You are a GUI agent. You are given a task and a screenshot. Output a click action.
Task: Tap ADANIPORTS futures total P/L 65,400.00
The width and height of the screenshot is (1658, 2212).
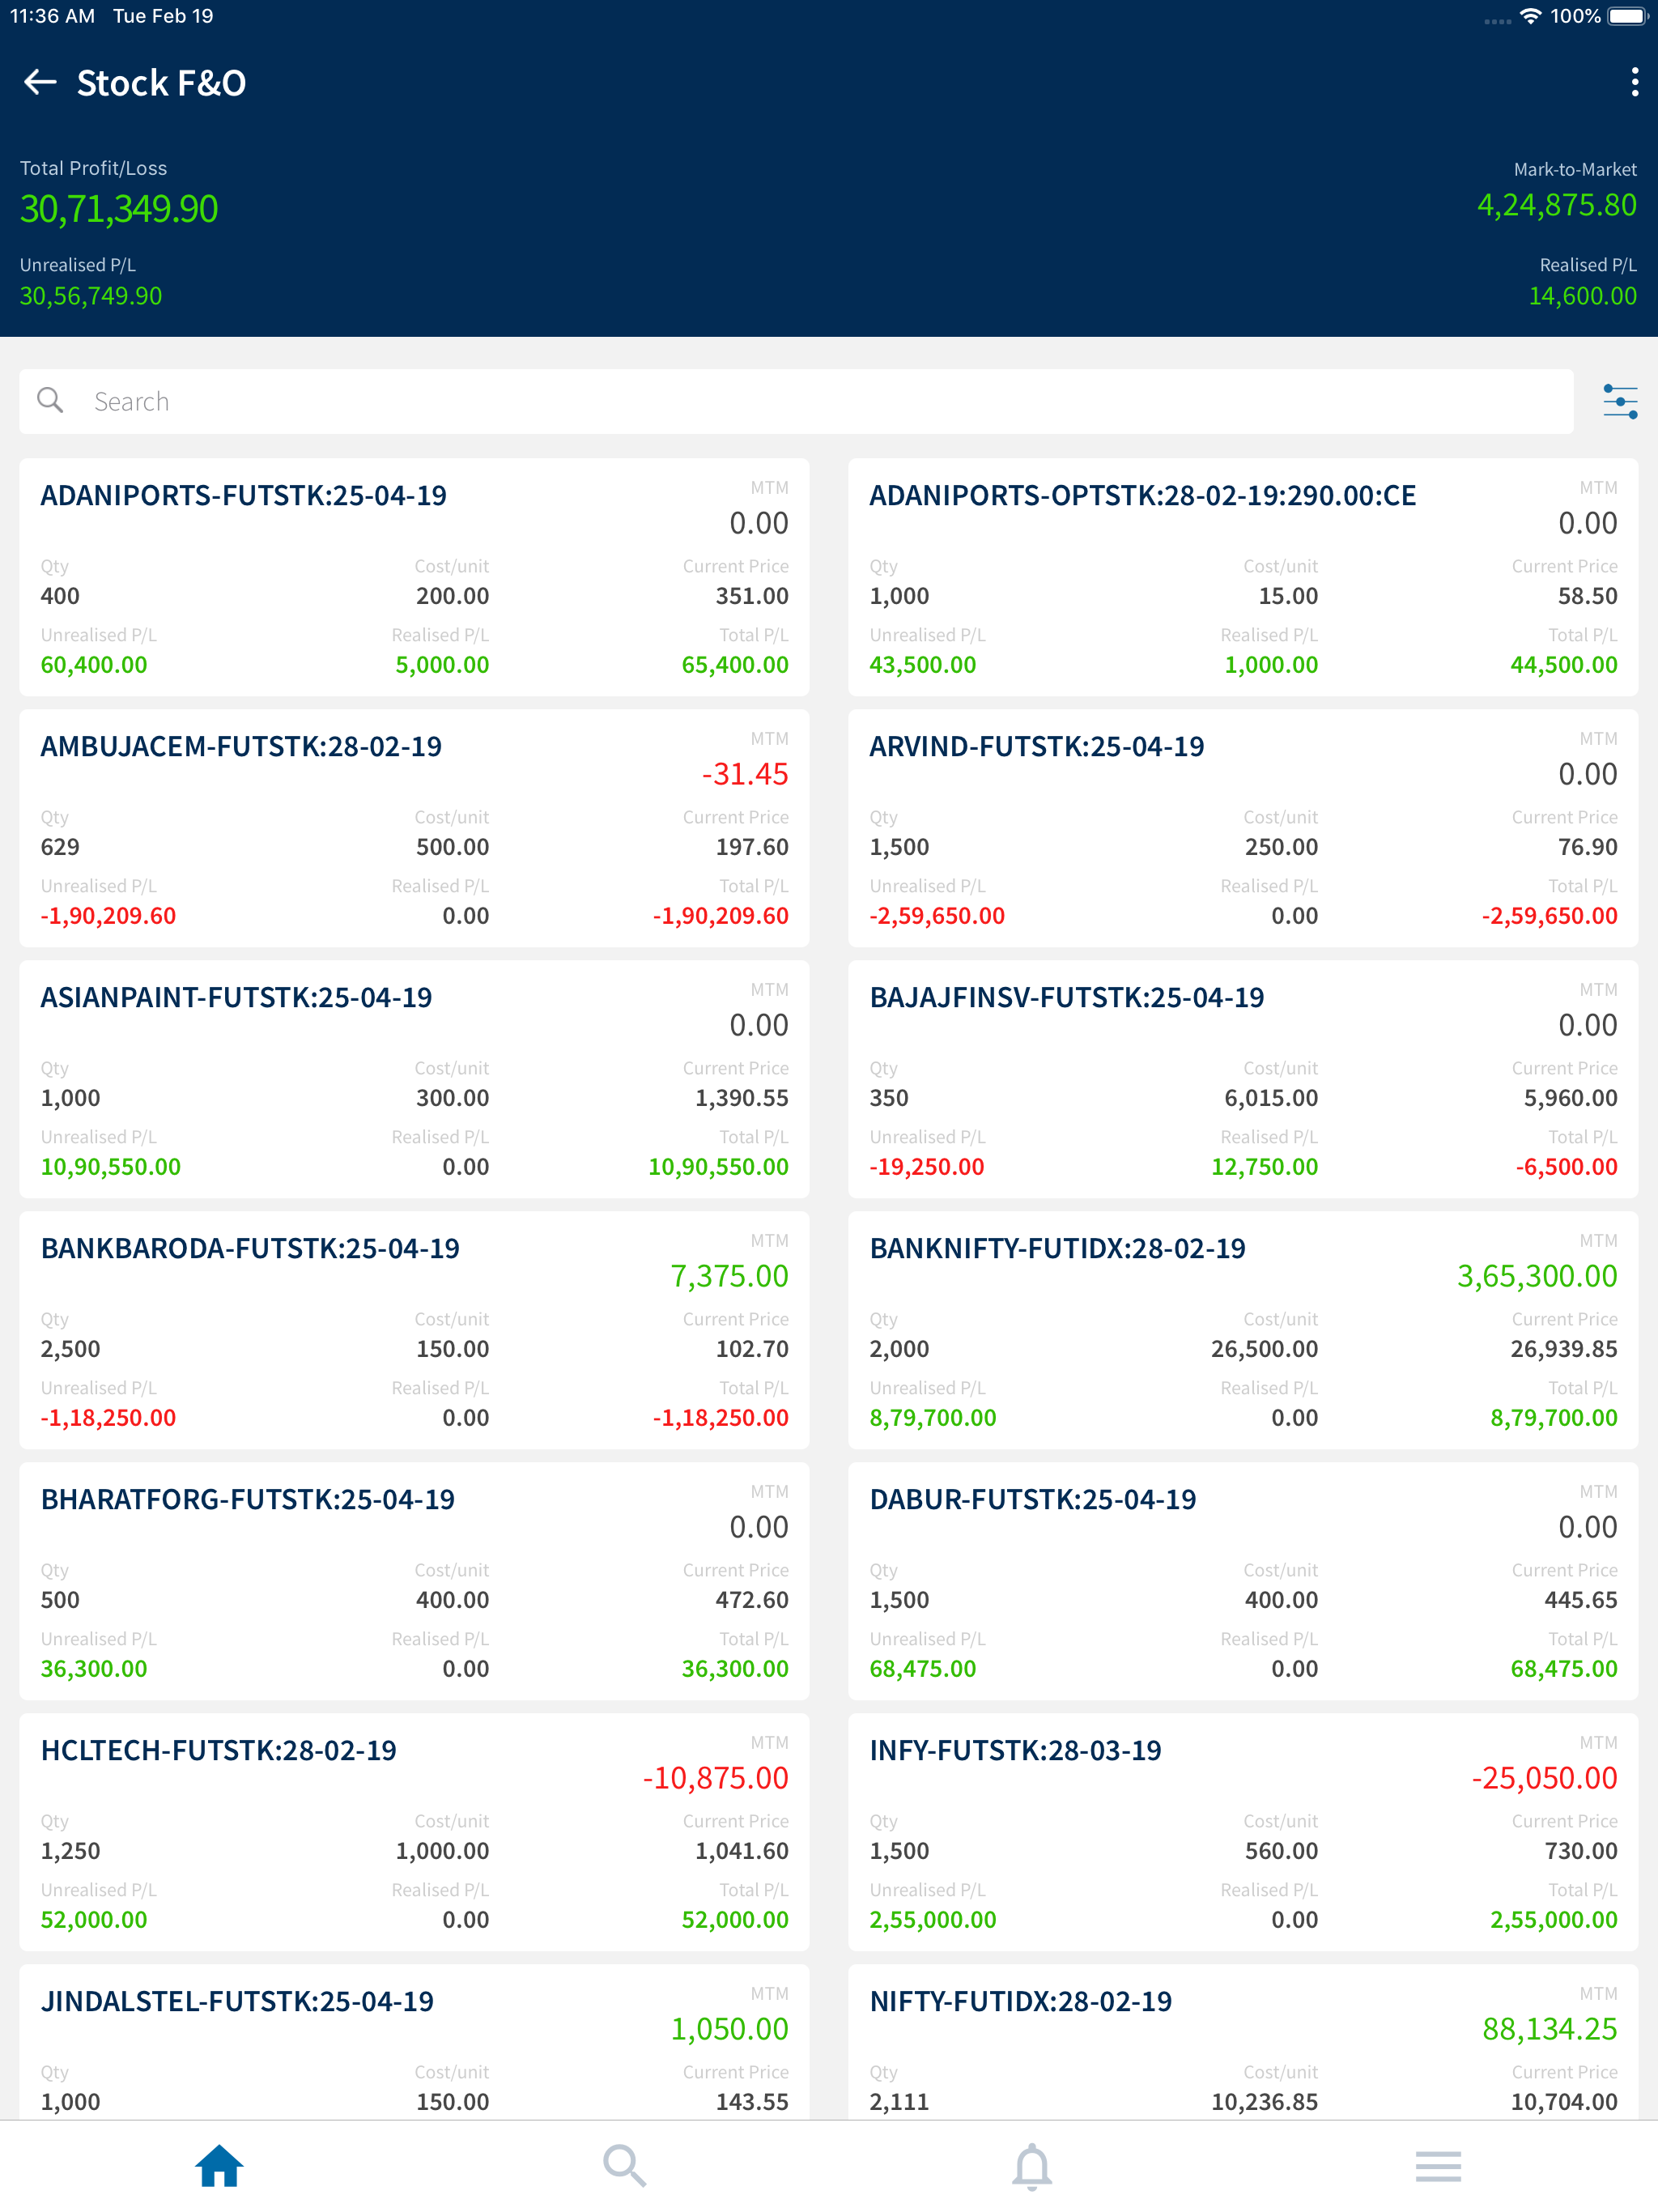735,665
